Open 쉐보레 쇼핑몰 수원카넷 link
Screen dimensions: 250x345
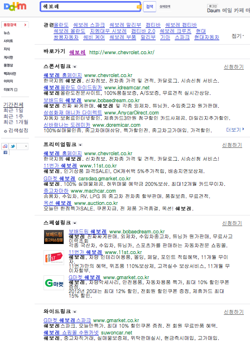click(x=71, y=333)
